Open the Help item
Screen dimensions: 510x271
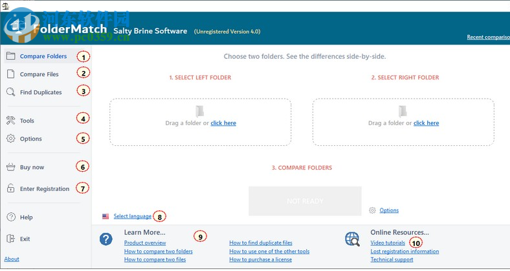[x=26, y=217]
